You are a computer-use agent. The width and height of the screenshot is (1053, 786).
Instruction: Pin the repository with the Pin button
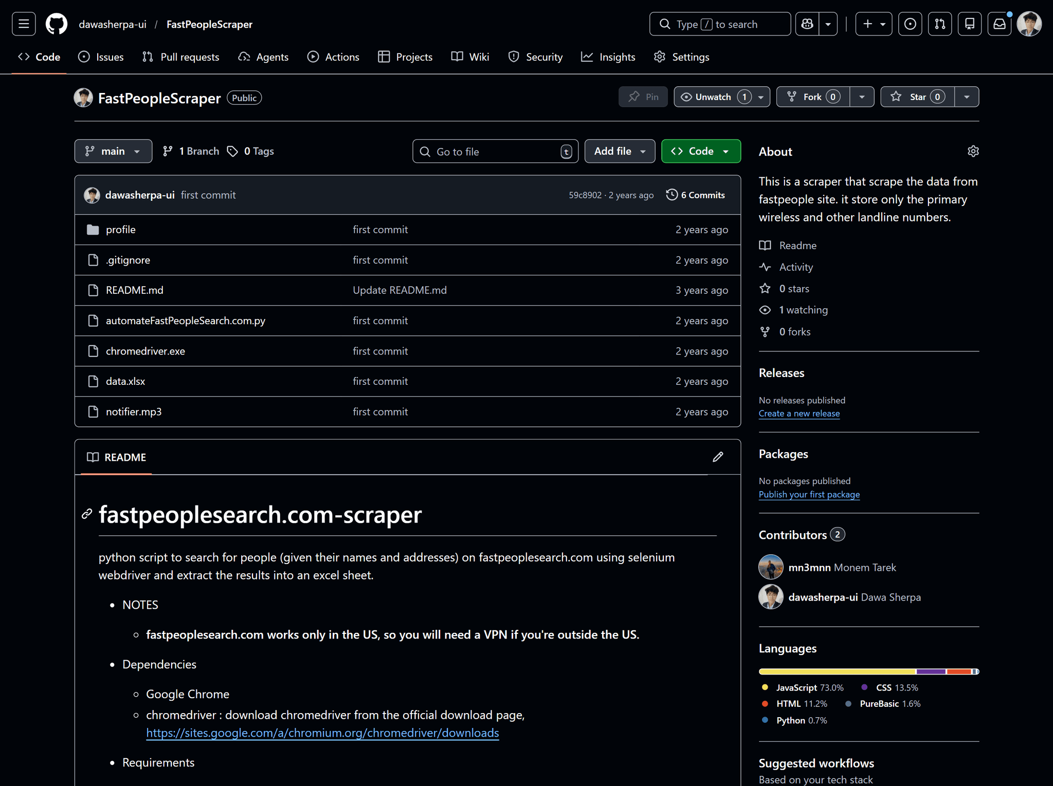click(643, 97)
